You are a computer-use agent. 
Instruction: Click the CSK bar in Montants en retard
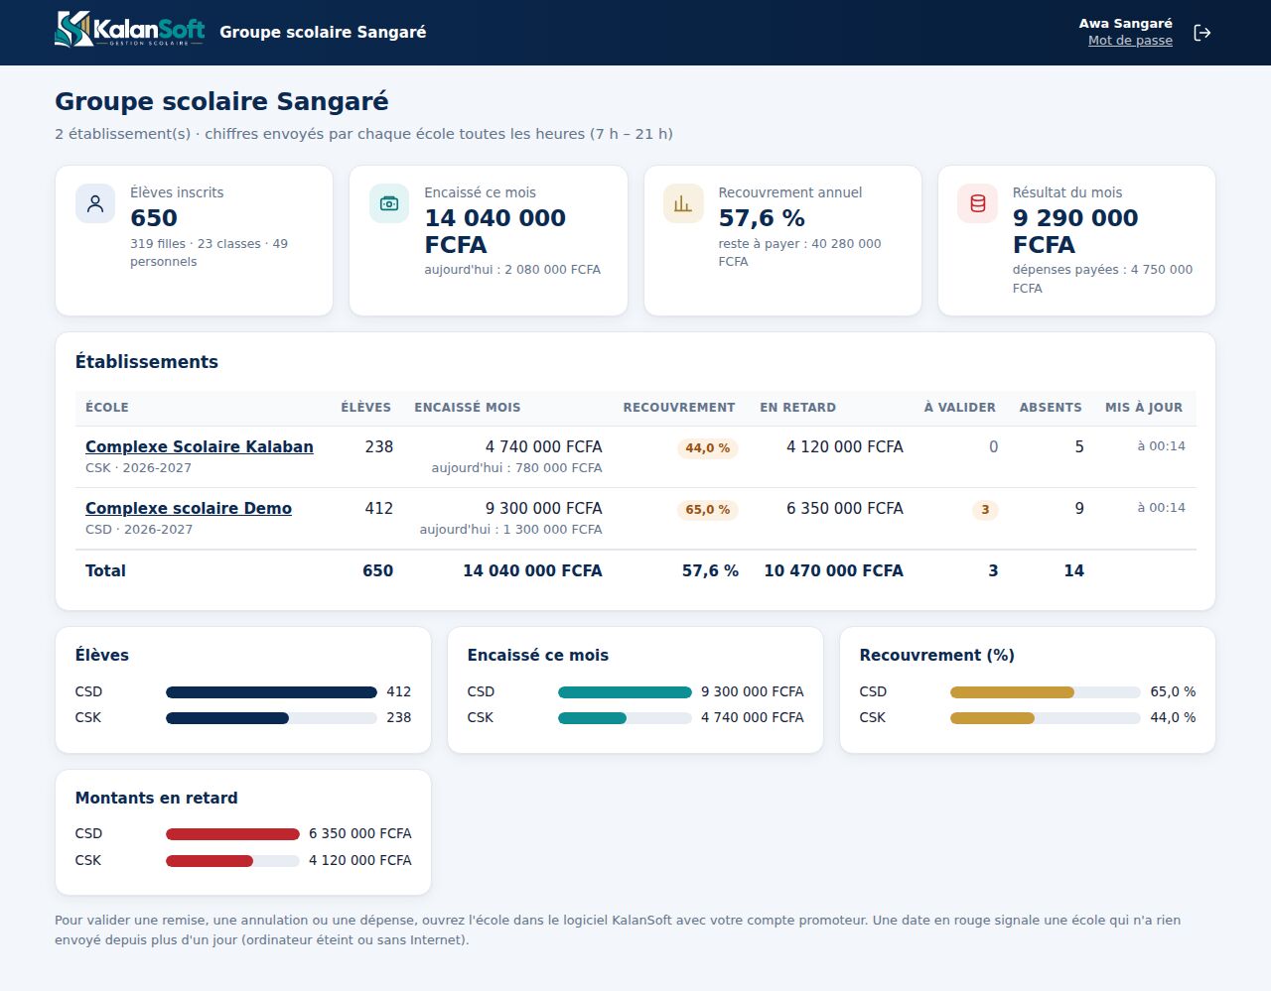point(232,861)
